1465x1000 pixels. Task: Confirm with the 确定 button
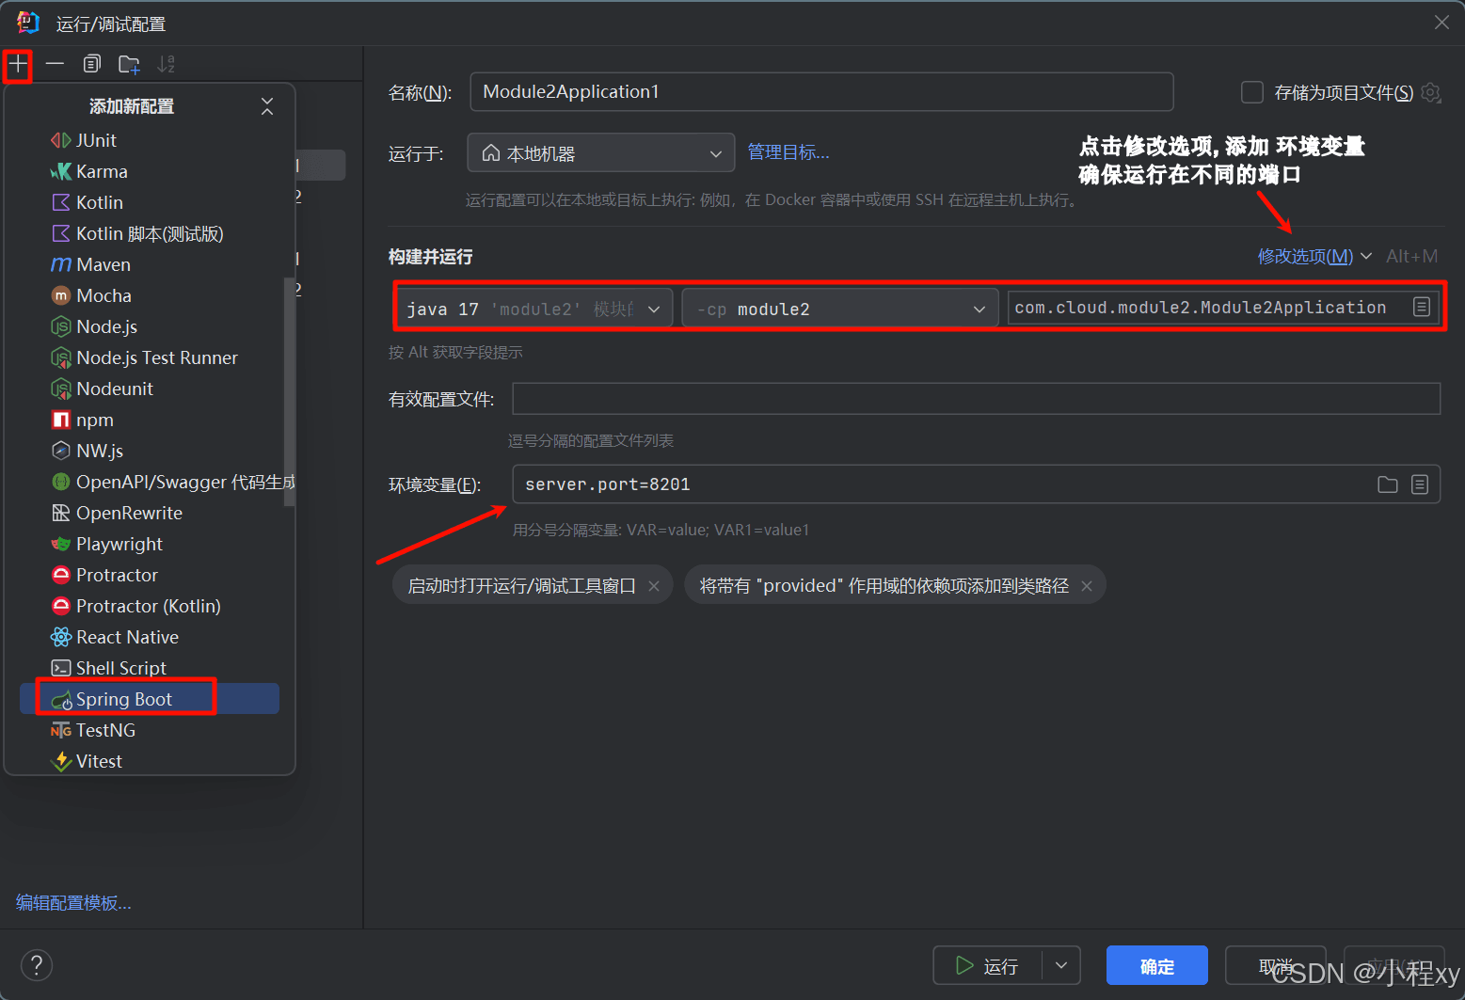(x=1157, y=966)
